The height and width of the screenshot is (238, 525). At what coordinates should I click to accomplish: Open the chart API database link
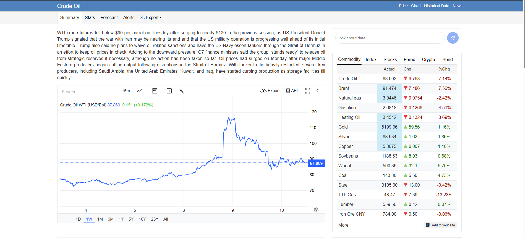(292, 91)
